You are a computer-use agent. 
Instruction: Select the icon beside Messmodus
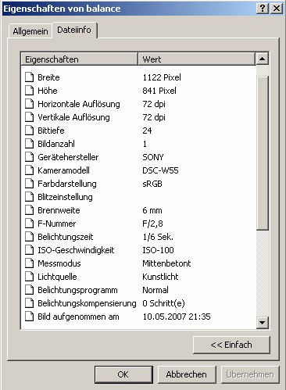(x=30, y=263)
